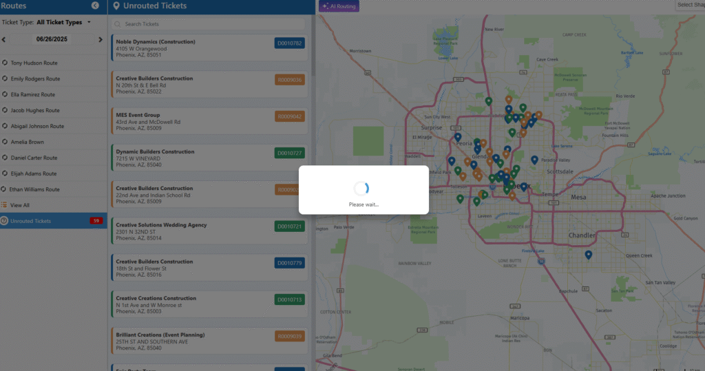Click the route icon beside Amelia Brown

click(5, 141)
